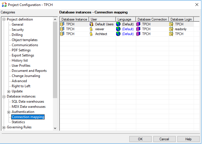Click the Project Configuration title bar icon

4,5
